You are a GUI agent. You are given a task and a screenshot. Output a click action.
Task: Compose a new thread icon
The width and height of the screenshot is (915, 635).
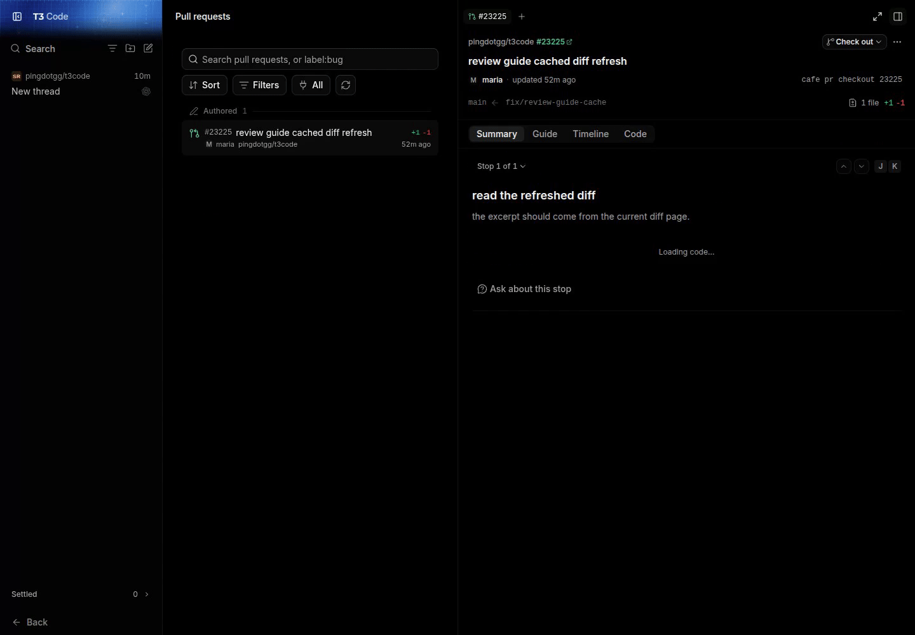pos(148,48)
